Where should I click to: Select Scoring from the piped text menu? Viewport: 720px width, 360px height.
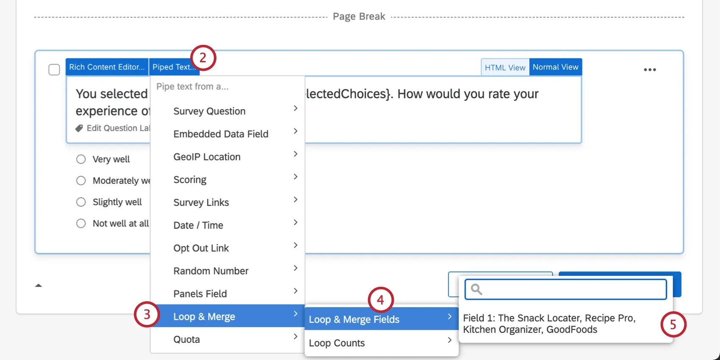coord(190,180)
